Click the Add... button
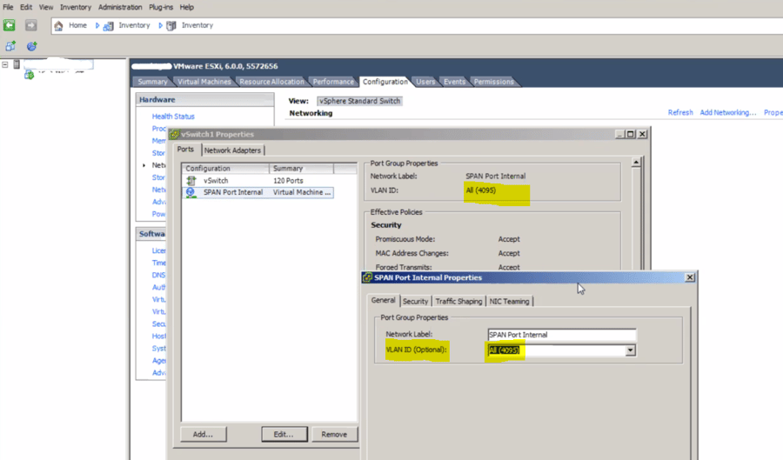 [x=203, y=434]
